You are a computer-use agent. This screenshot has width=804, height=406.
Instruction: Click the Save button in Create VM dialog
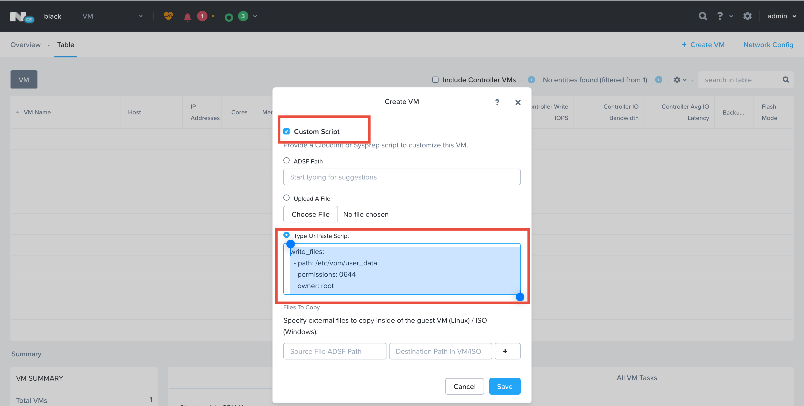click(504, 386)
